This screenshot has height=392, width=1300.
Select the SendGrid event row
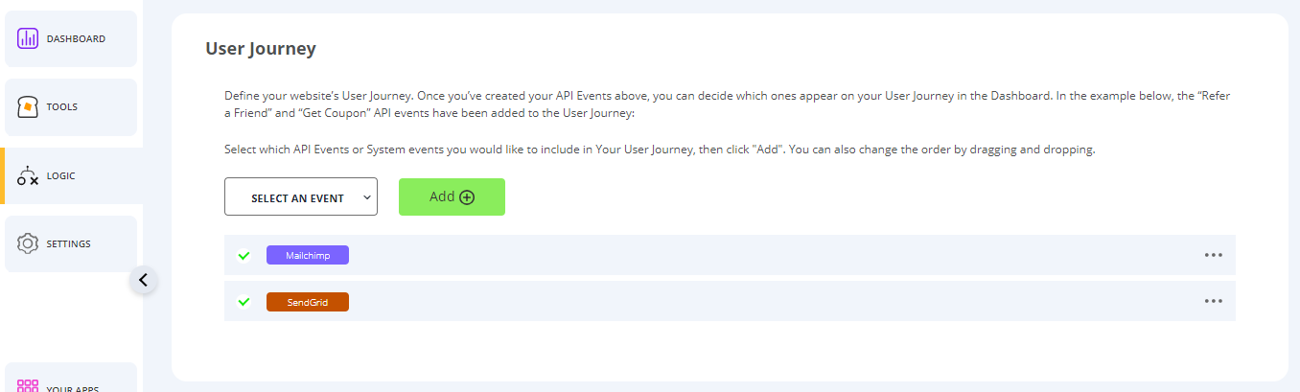[x=730, y=301]
